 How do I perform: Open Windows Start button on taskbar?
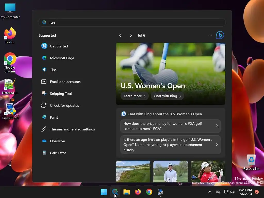click(x=104, y=192)
